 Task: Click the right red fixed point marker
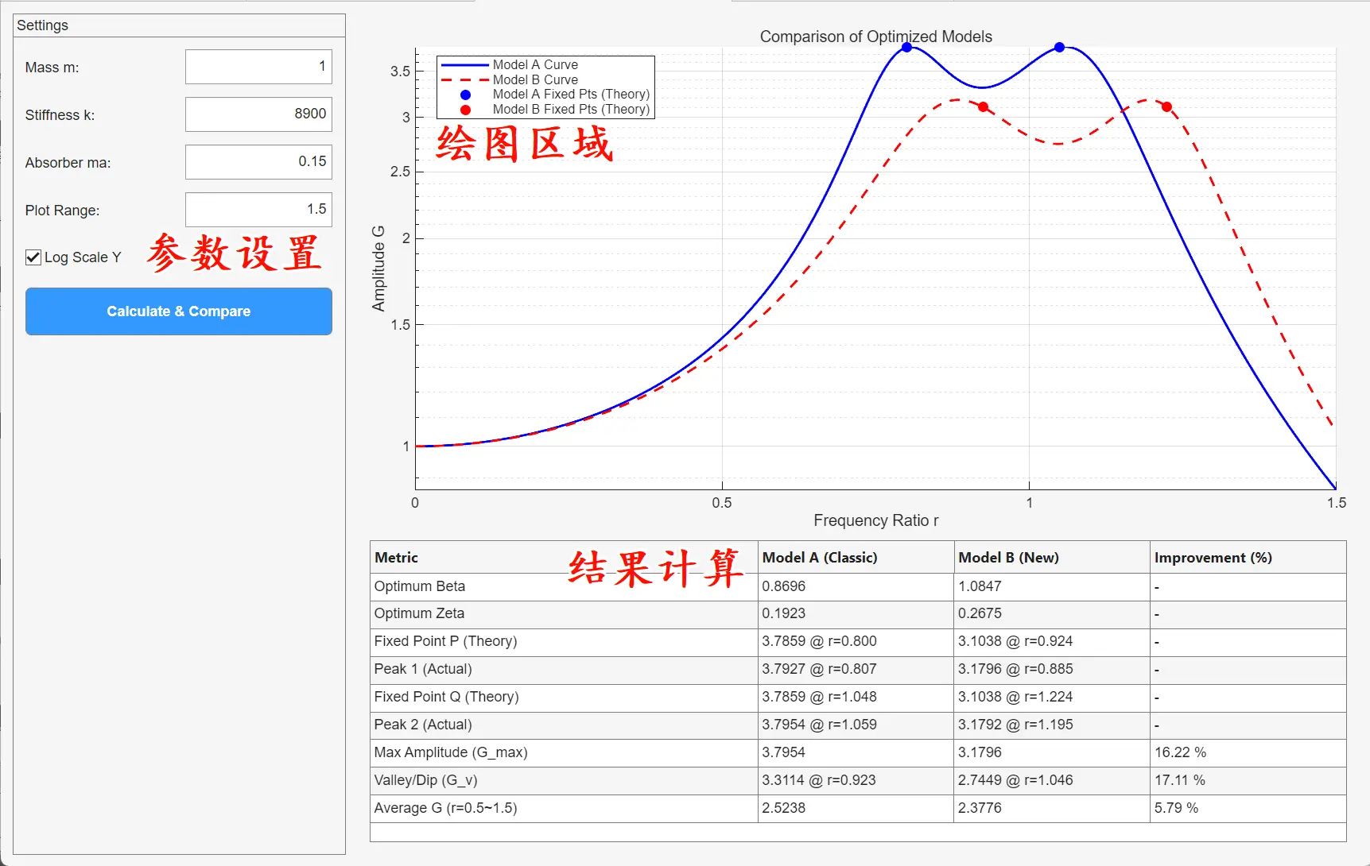coord(1166,106)
